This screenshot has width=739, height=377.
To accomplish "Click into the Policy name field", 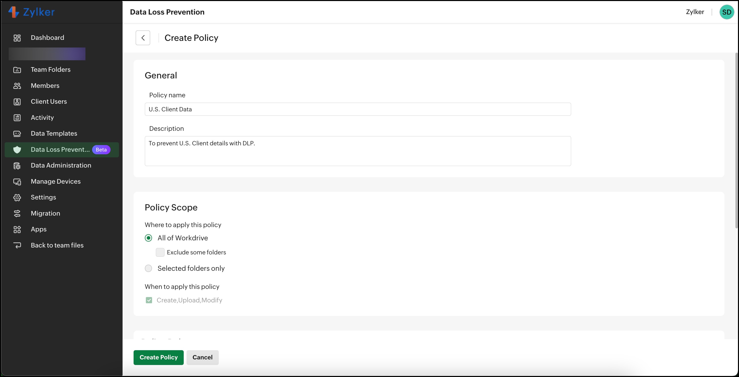I will (357, 109).
